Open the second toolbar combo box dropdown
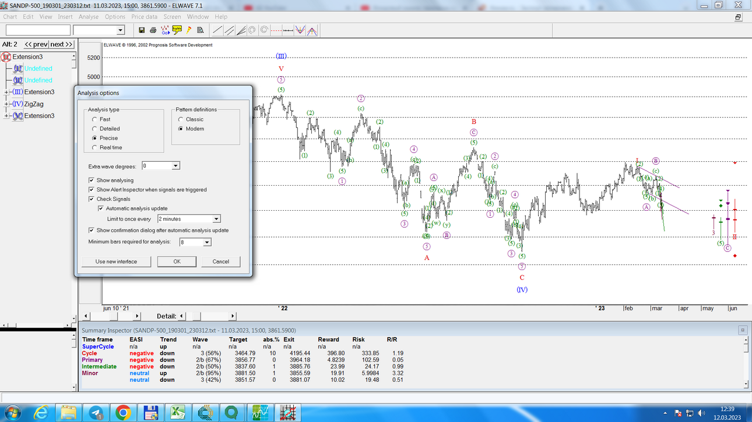The width and height of the screenshot is (752, 422). (x=121, y=30)
